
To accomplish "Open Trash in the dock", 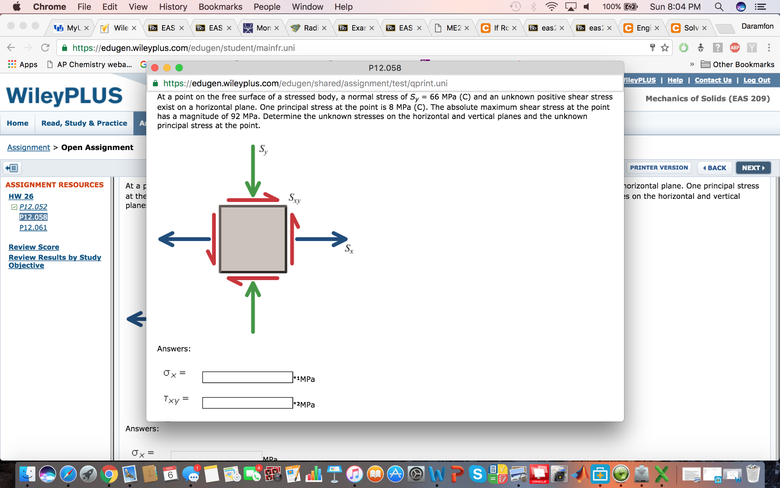I will 753,474.
